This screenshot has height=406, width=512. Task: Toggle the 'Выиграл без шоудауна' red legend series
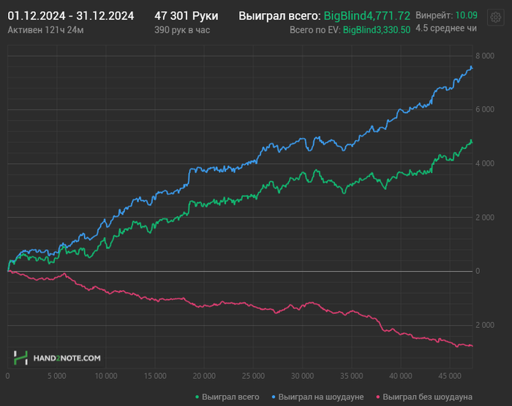coord(424,397)
